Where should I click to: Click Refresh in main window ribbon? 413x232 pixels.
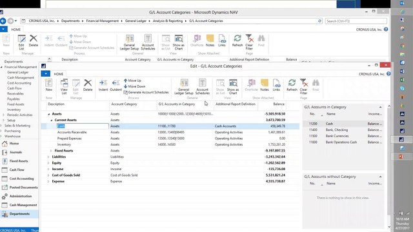(x=237, y=41)
